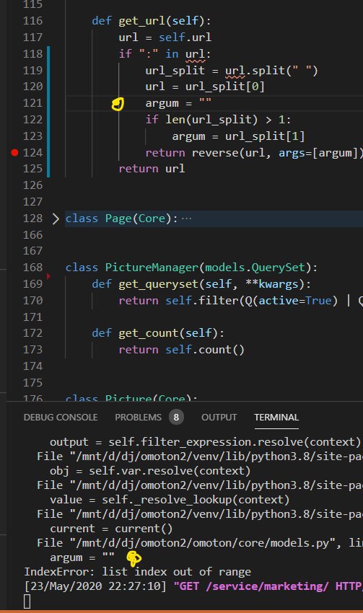
Task: Click the IndexError message in terminal
Action: coord(138,572)
